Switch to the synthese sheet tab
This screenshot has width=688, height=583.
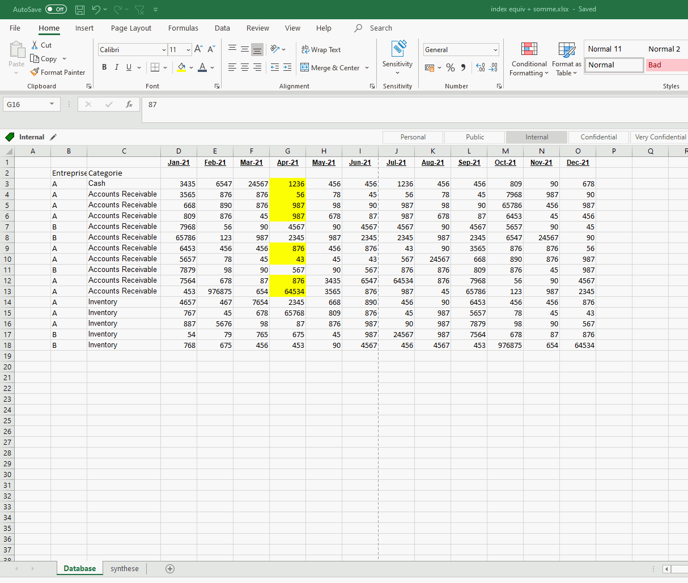coord(124,569)
